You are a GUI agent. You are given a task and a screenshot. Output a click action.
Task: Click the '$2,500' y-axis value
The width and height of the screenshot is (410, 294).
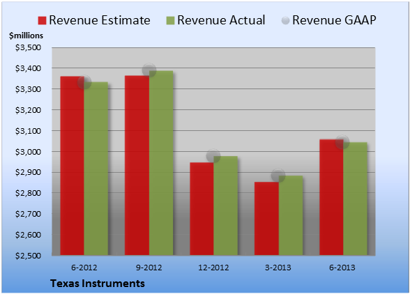pos(28,256)
